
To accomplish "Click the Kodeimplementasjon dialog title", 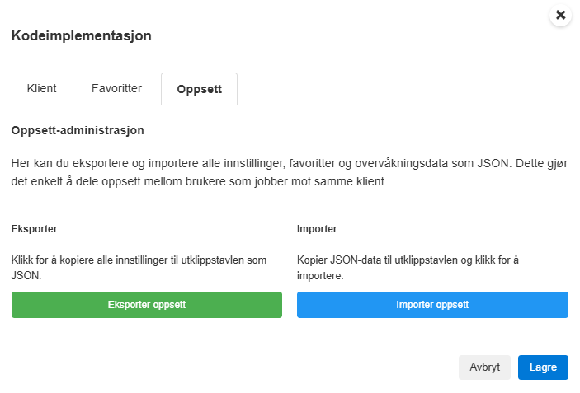I will (82, 35).
